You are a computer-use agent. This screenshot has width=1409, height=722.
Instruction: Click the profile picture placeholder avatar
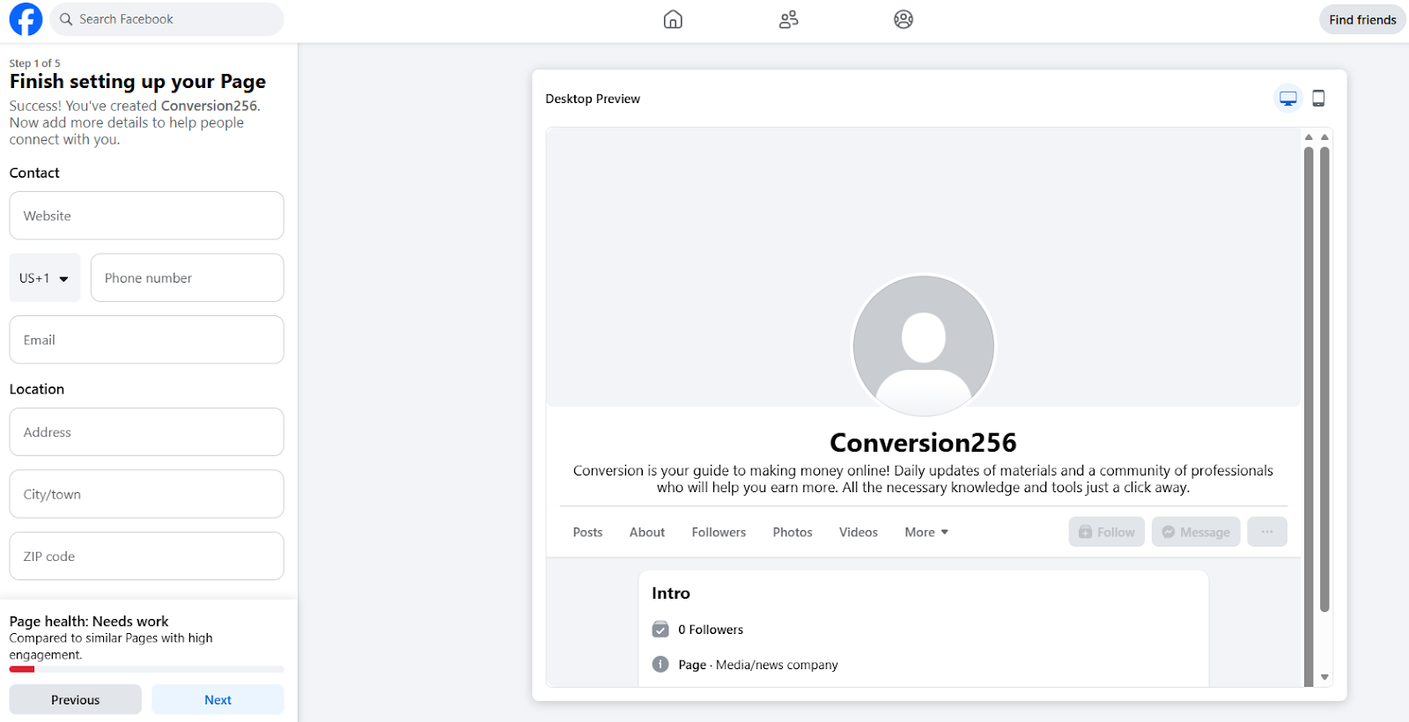click(x=923, y=345)
